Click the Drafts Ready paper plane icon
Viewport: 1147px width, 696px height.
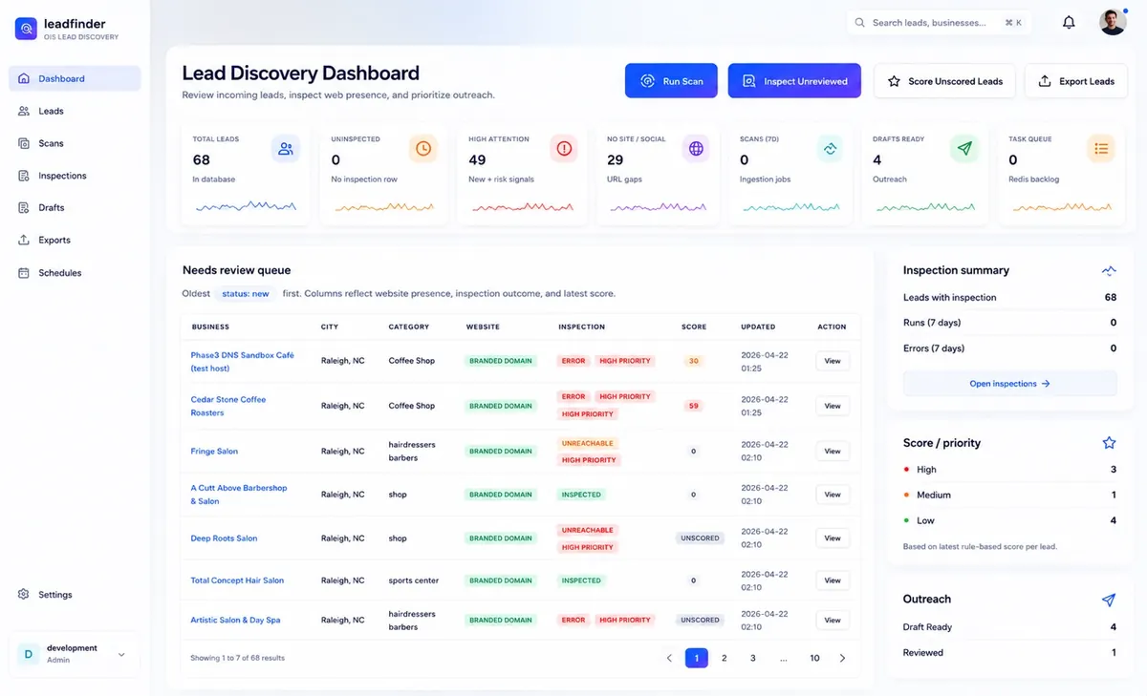(x=964, y=148)
